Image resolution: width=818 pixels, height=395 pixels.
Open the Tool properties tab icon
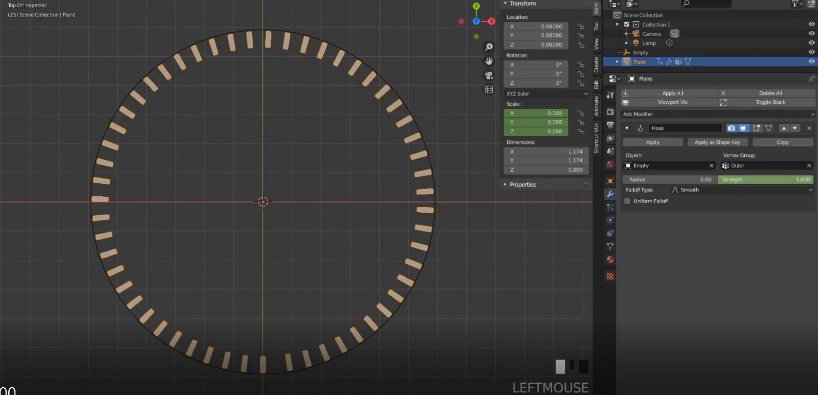[610, 95]
